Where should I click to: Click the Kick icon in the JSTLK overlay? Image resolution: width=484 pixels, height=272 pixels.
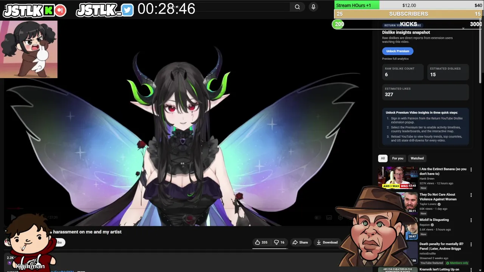[x=48, y=10]
